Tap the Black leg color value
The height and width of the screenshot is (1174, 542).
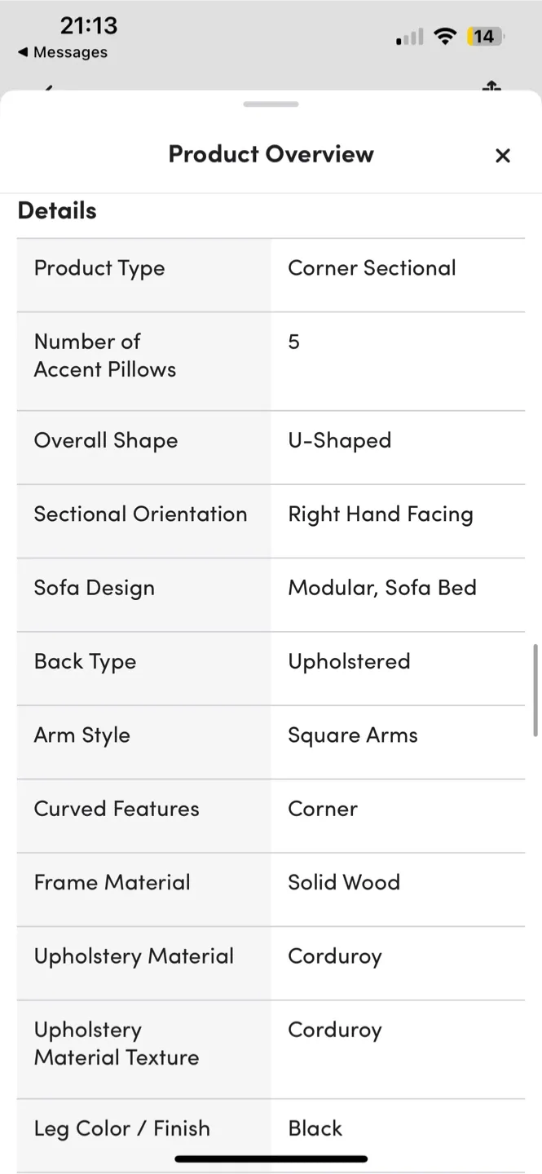[315, 1128]
